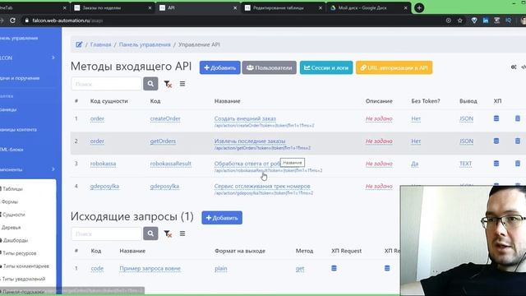Open Извлечь последние заказы method name

coord(250,141)
